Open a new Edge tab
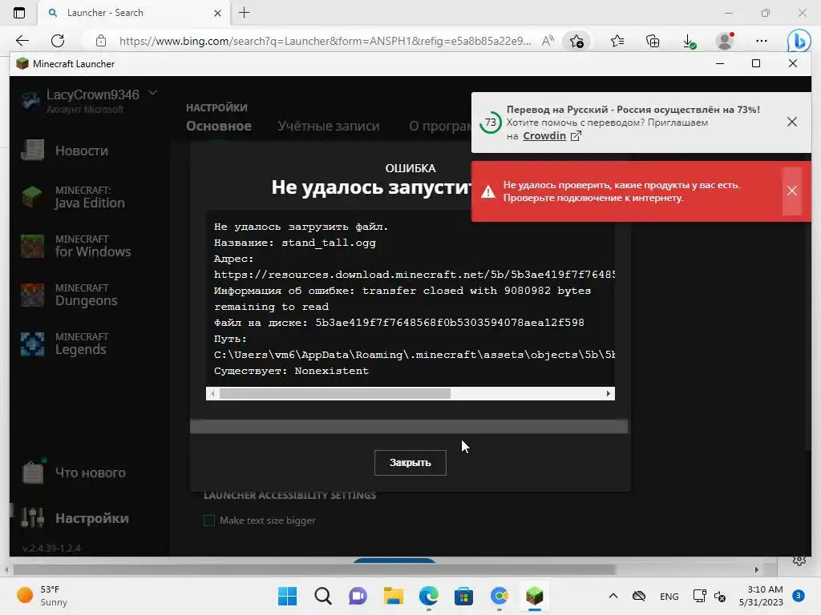 (244, 13)
